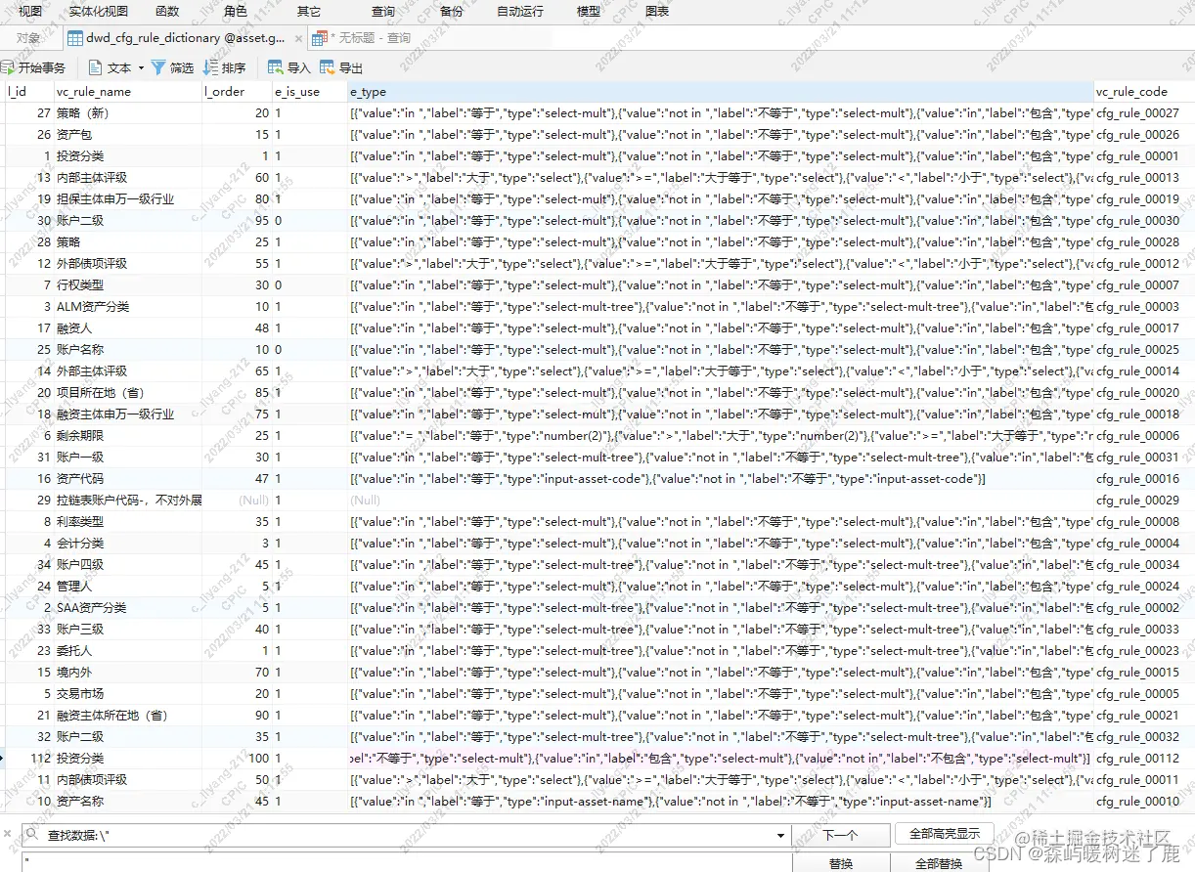
Task: Click the 全部高亮显示 button
Action: [945, 834]
